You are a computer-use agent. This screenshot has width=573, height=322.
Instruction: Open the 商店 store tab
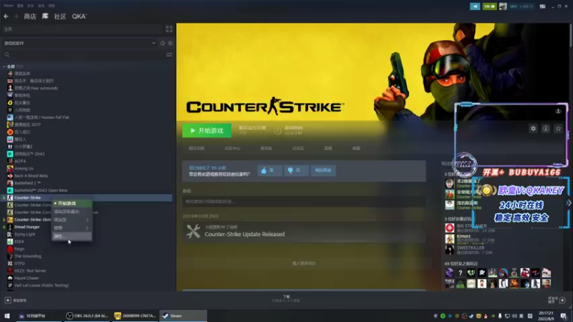point(30,16)
